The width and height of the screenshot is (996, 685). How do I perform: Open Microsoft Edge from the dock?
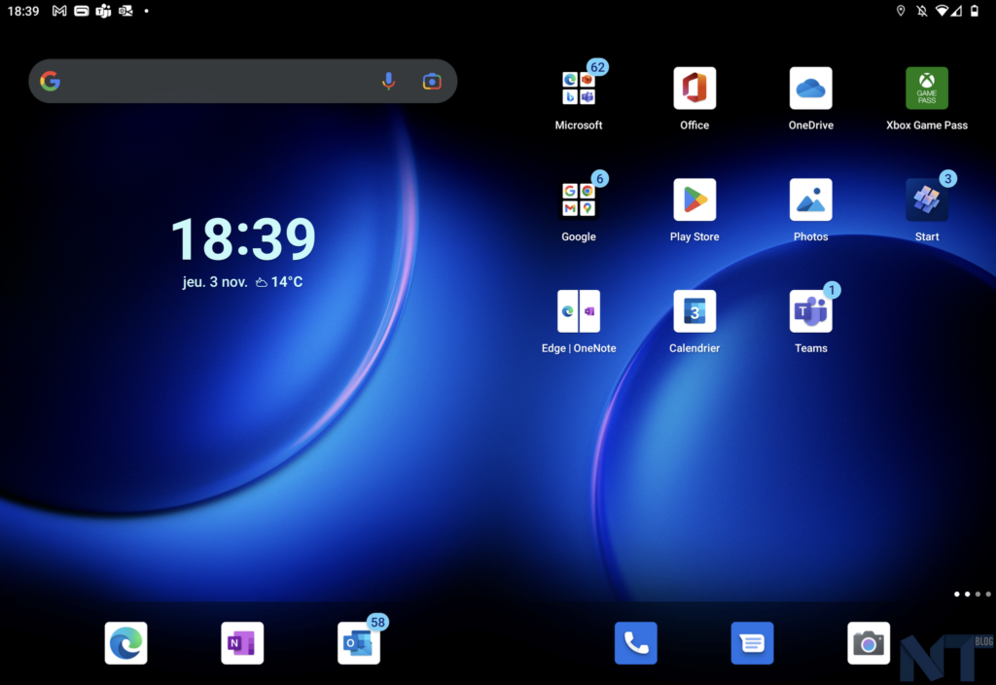(x=125, y=643)
